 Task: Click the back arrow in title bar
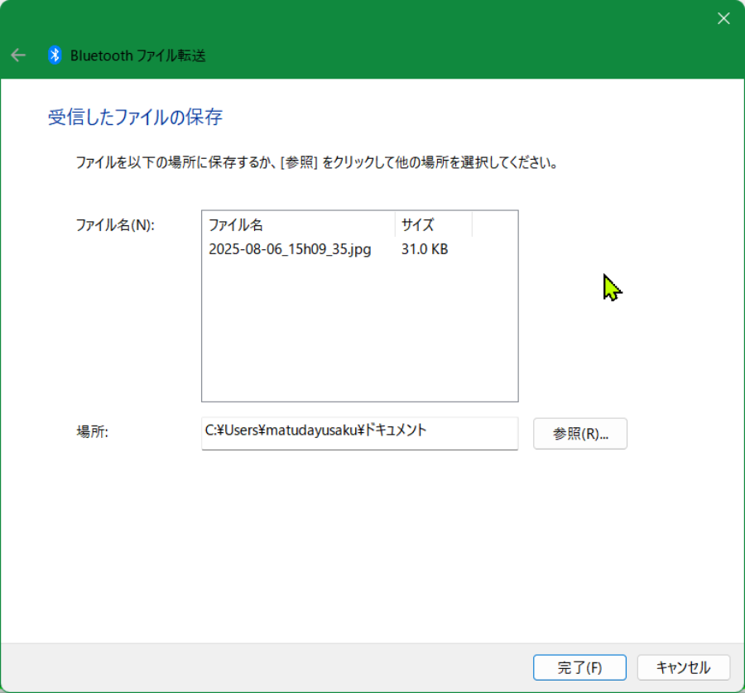tap(18, 55)
